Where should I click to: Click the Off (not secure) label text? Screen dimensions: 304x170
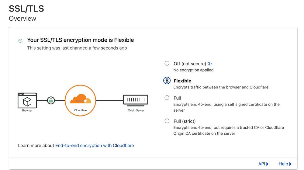190,64
